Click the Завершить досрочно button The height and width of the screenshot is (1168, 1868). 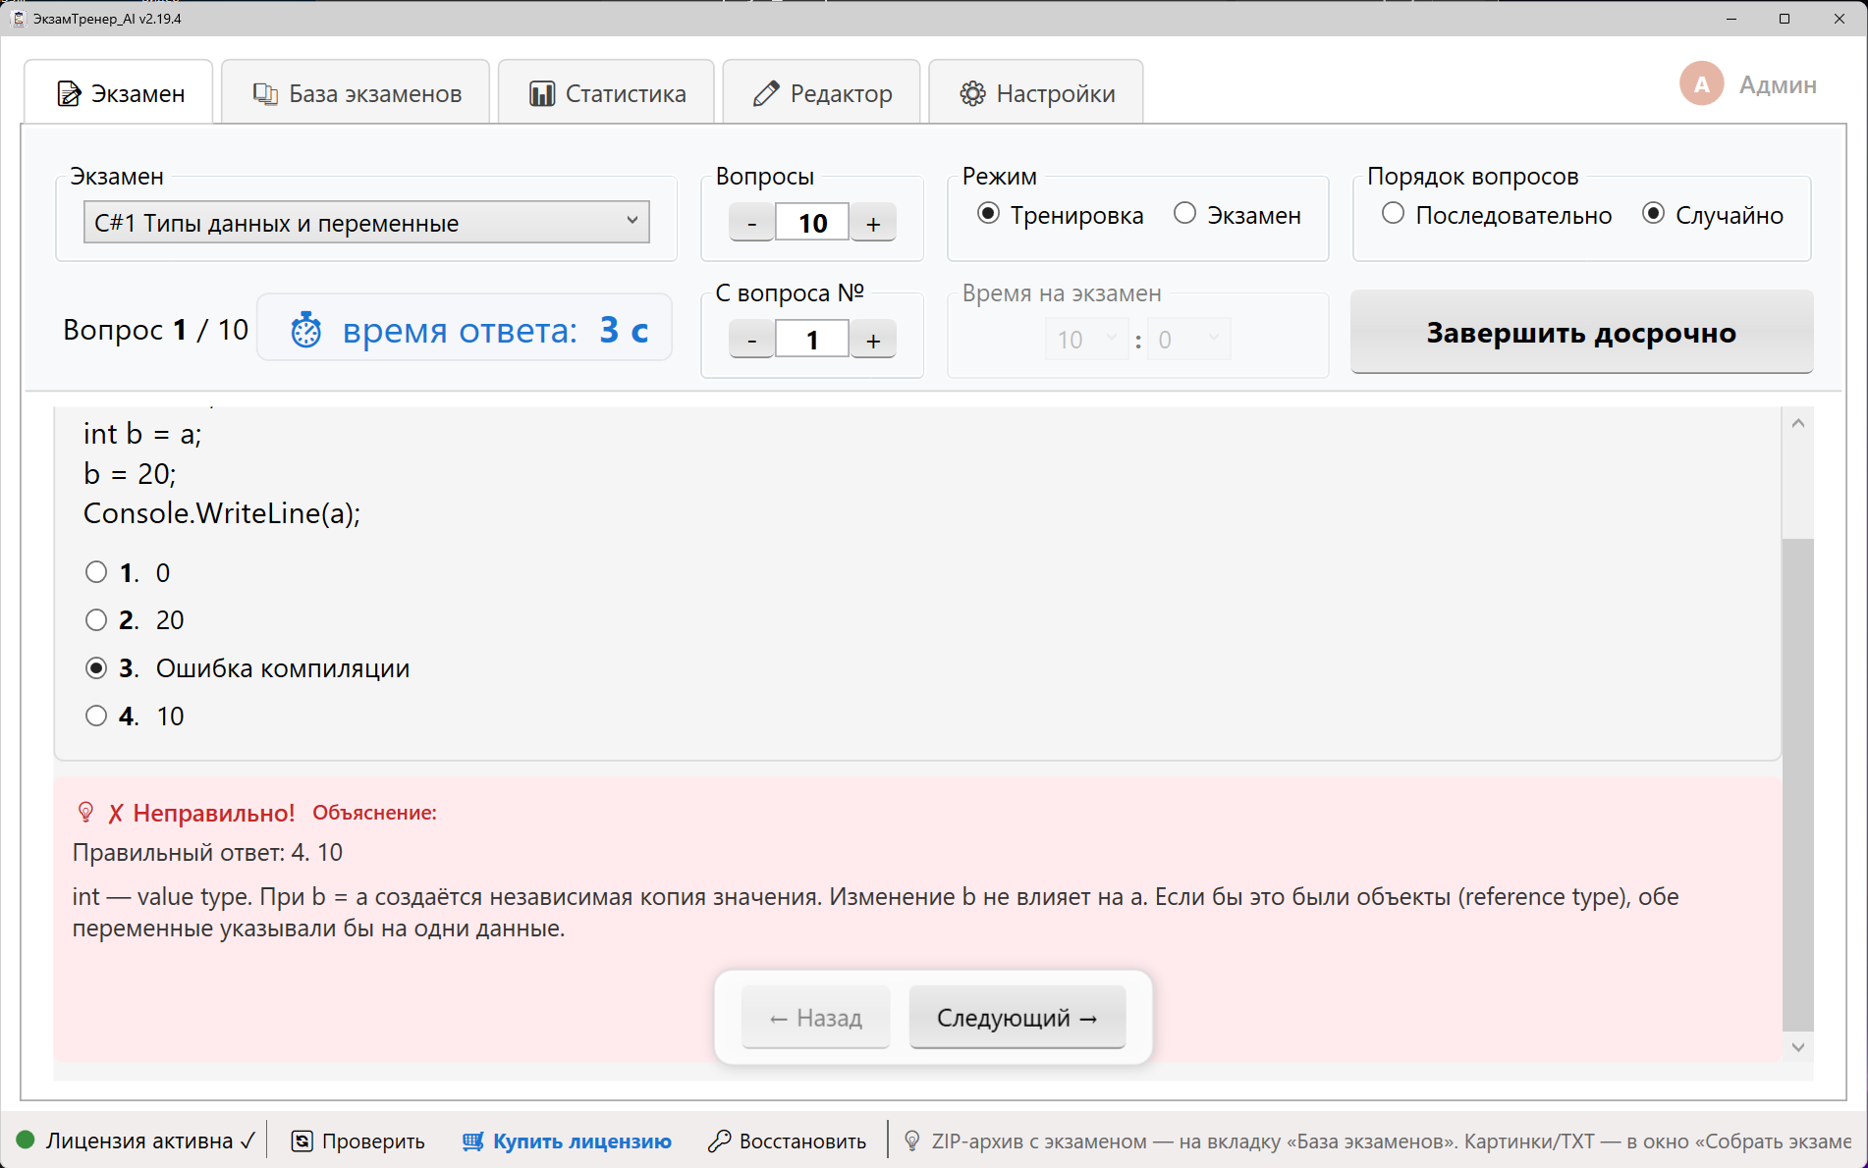1581,333
